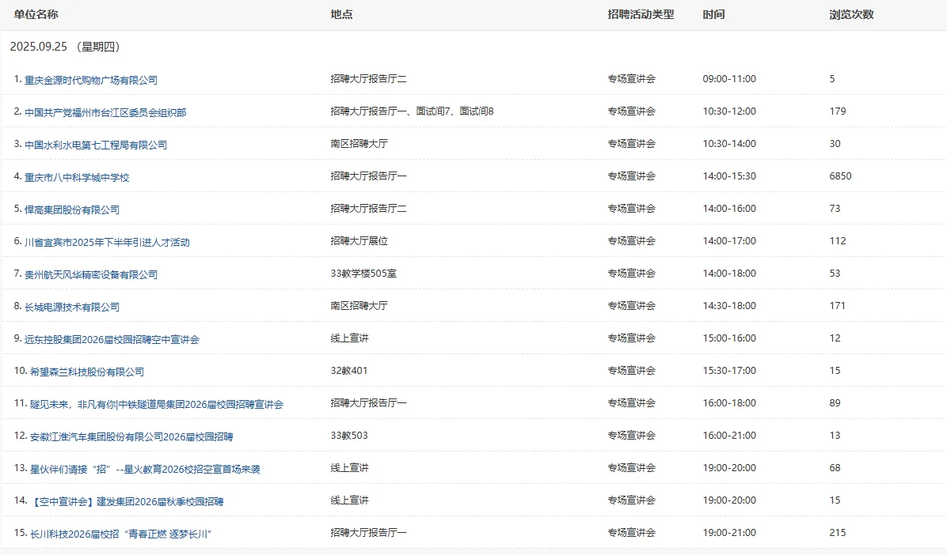The image size is (947, 555).
Task: Click the 浏览次数 column header
Action: [x=851, y=14]
